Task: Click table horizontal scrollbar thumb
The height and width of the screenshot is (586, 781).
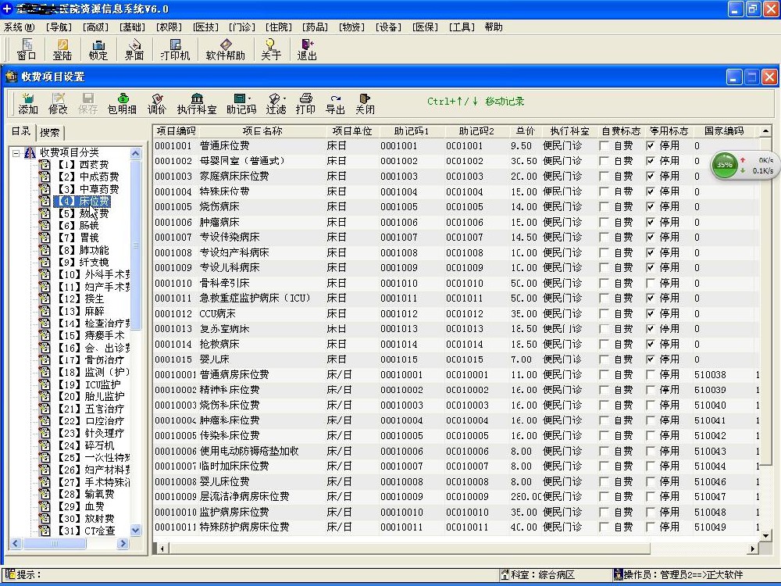Action: (x=409, y=548)
